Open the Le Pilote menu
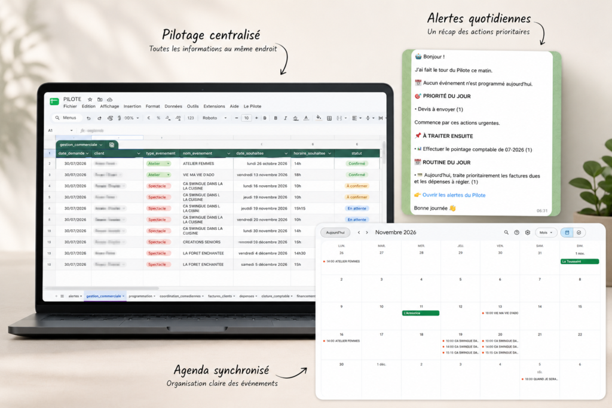This screenshot has height=408, width=612. [x=253, y=106]
